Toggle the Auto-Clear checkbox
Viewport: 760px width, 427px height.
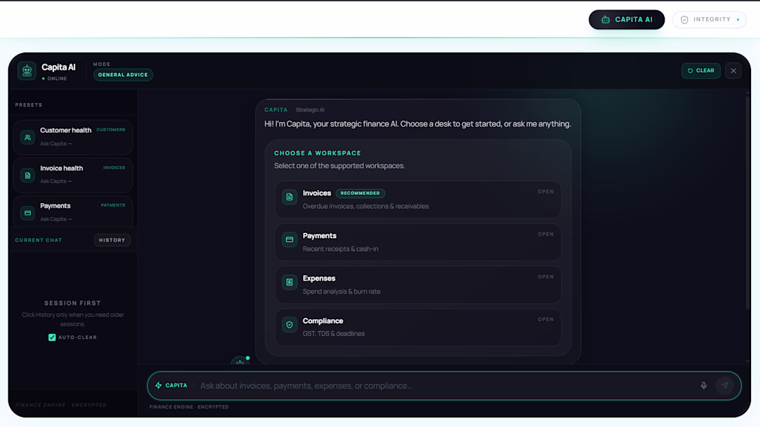click(52, 337)
